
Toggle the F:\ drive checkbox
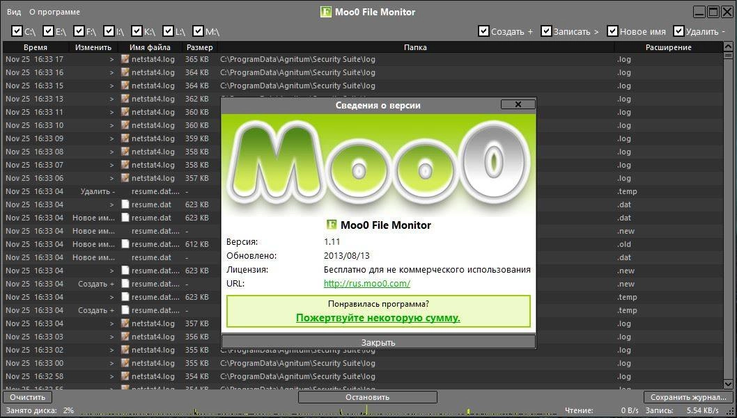click(x=79, y=31)
